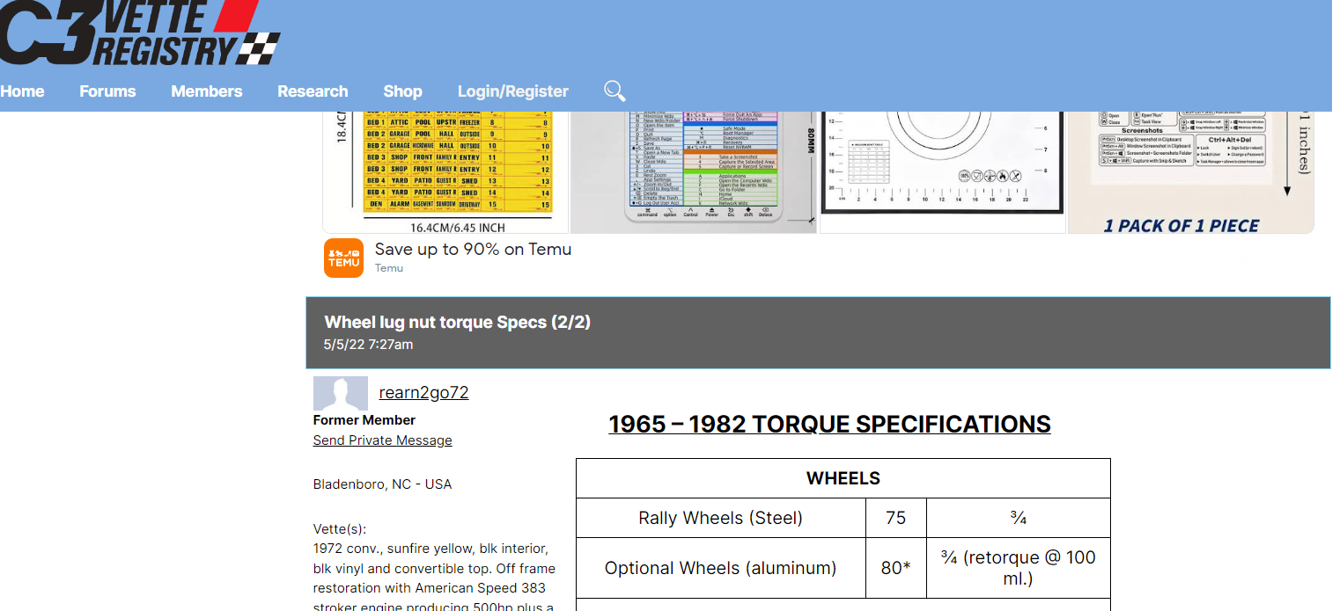1332x611 pixels.
Task: Click the keyboard shortcut sticker ad image
Action: [x=694, y=171]
